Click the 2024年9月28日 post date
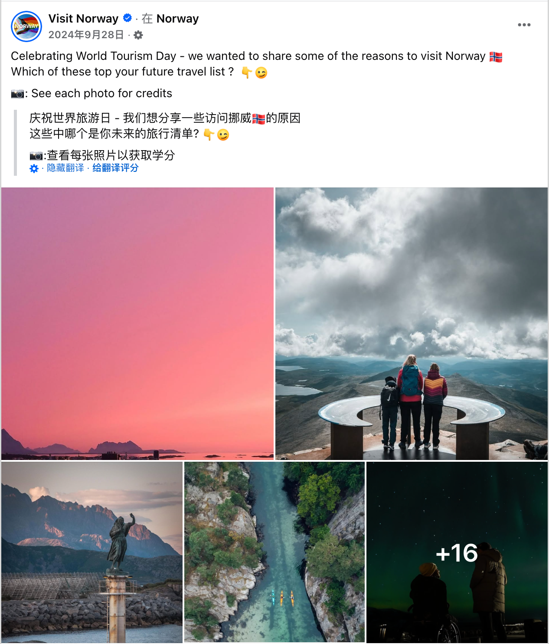The width and height of the screenshot is (549, 644). point(86,35)
